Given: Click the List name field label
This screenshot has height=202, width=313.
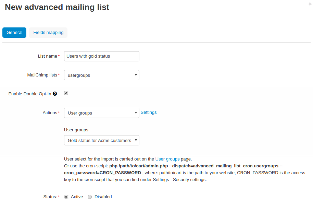Looking at the screenshot, I should point(48,56).
